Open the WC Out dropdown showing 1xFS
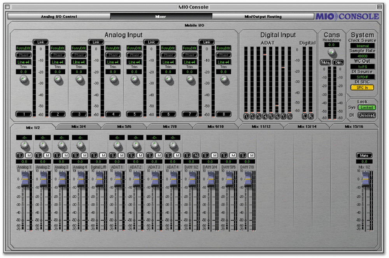This screenshot has height=258, width=389. tap(363, 67)
